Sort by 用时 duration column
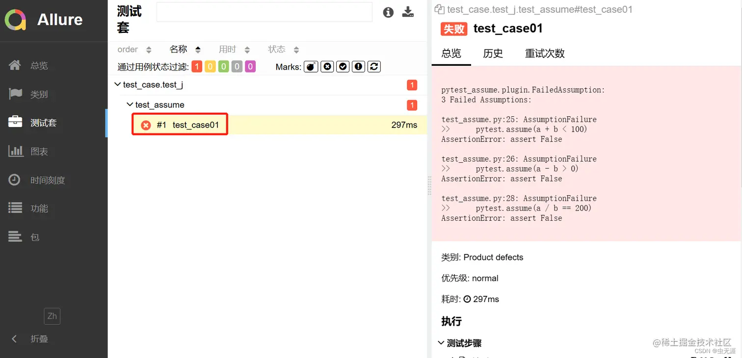Image resolution: width=742 pixels, height=358 pixels. pos(234,50)
